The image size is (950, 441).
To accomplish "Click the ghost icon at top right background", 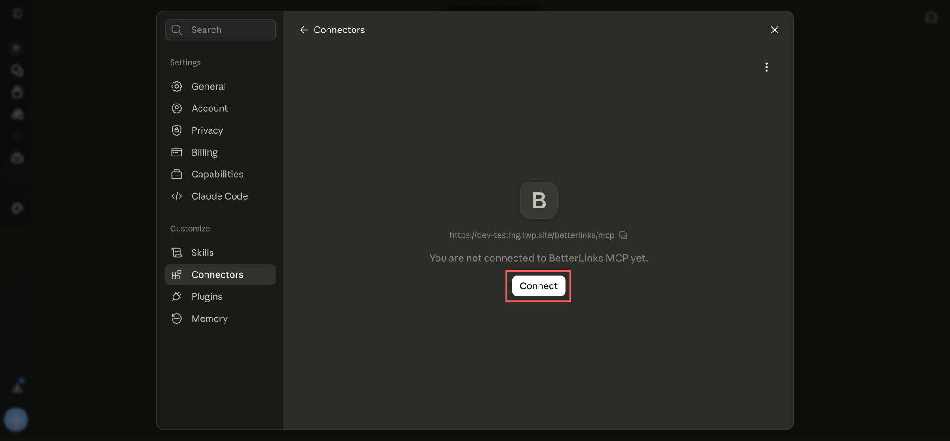I will click(931, 18).
